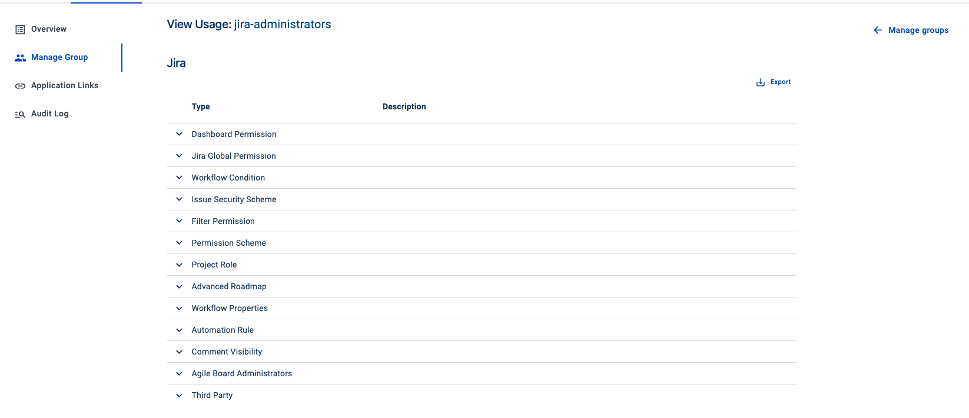Click the Audit Log search icon

(x=20, y=114)
